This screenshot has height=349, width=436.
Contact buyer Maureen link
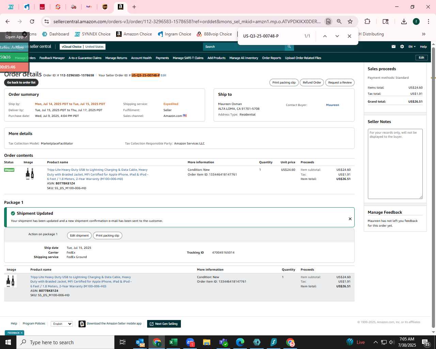pyautogui.click(x=332, y=105)
